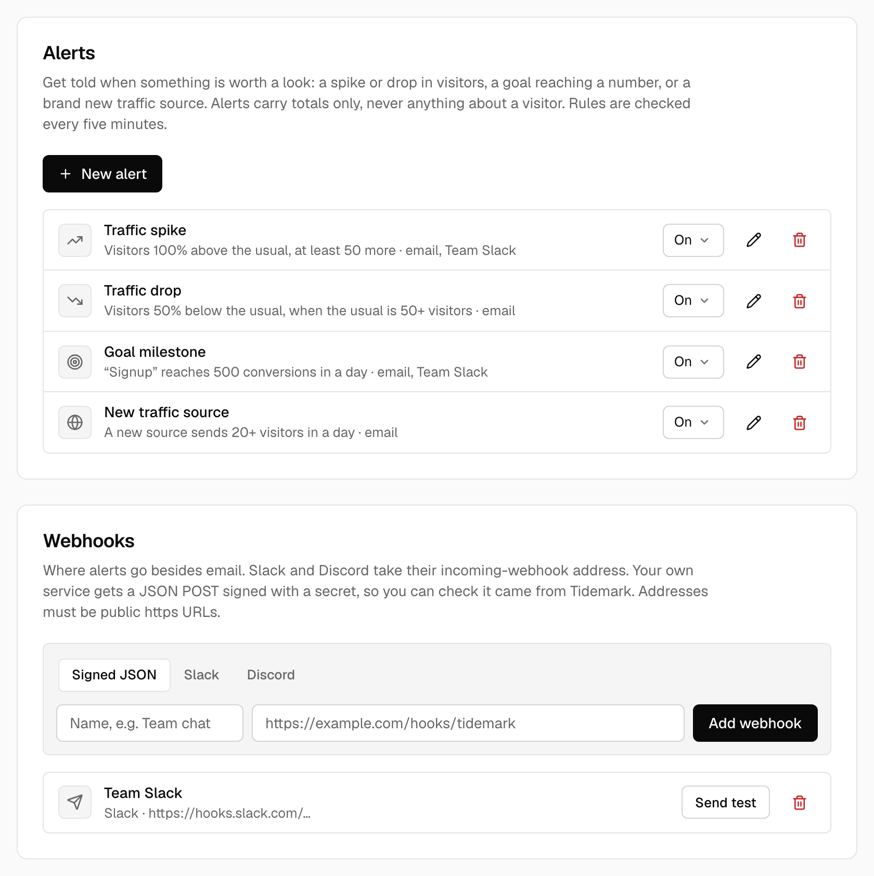Click the Alerts section heading
The image size is (874, 876).
pyautogui.click(x=69, y=53)
